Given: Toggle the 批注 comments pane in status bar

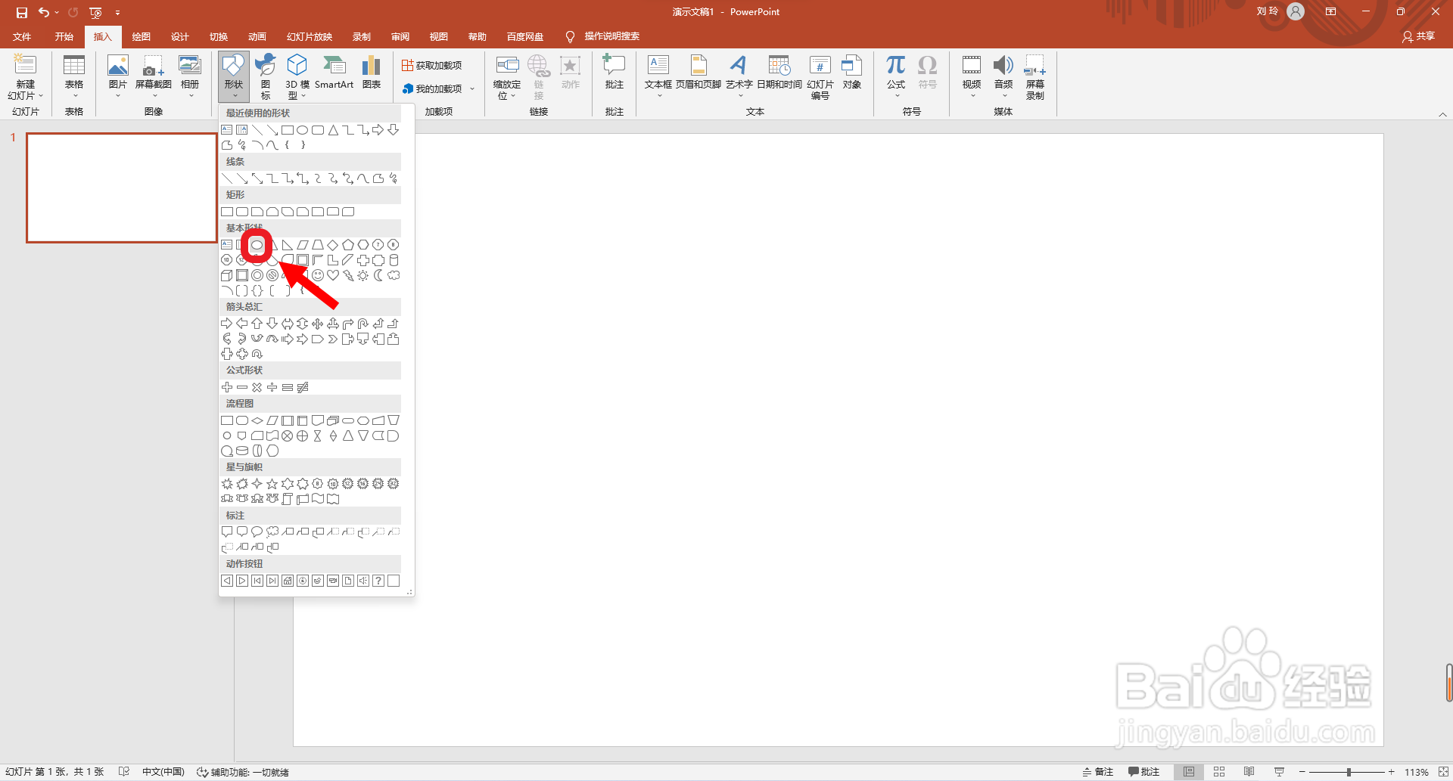Looking at the screenshot, I should coord(1144,772).
